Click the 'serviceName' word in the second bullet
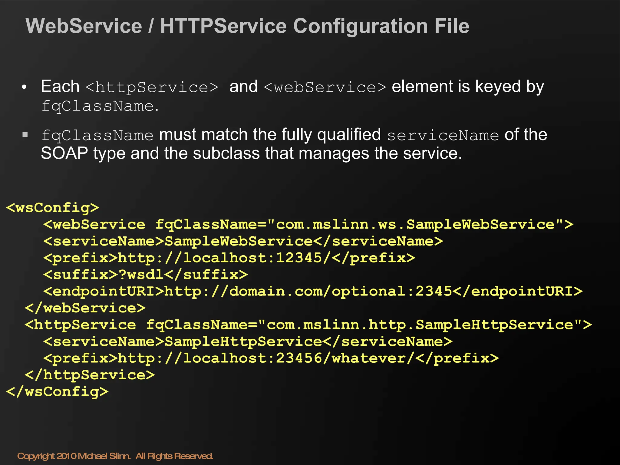The height and width of the screenshot is (465, 620). pyautogui.click(x=443, y=135)
